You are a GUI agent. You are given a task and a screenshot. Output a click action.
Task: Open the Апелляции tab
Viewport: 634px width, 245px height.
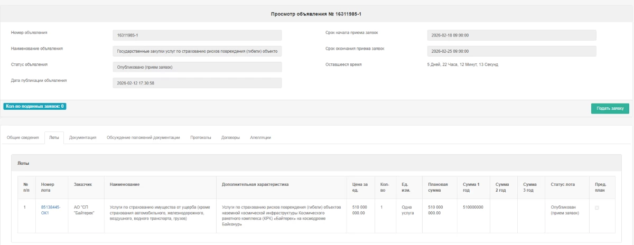pos(260,137)
